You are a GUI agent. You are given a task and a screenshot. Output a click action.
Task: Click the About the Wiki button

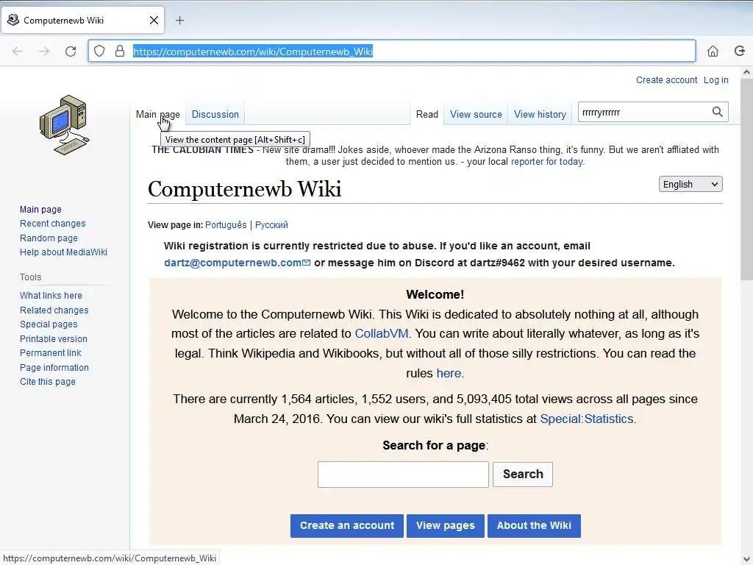point(534,525)
